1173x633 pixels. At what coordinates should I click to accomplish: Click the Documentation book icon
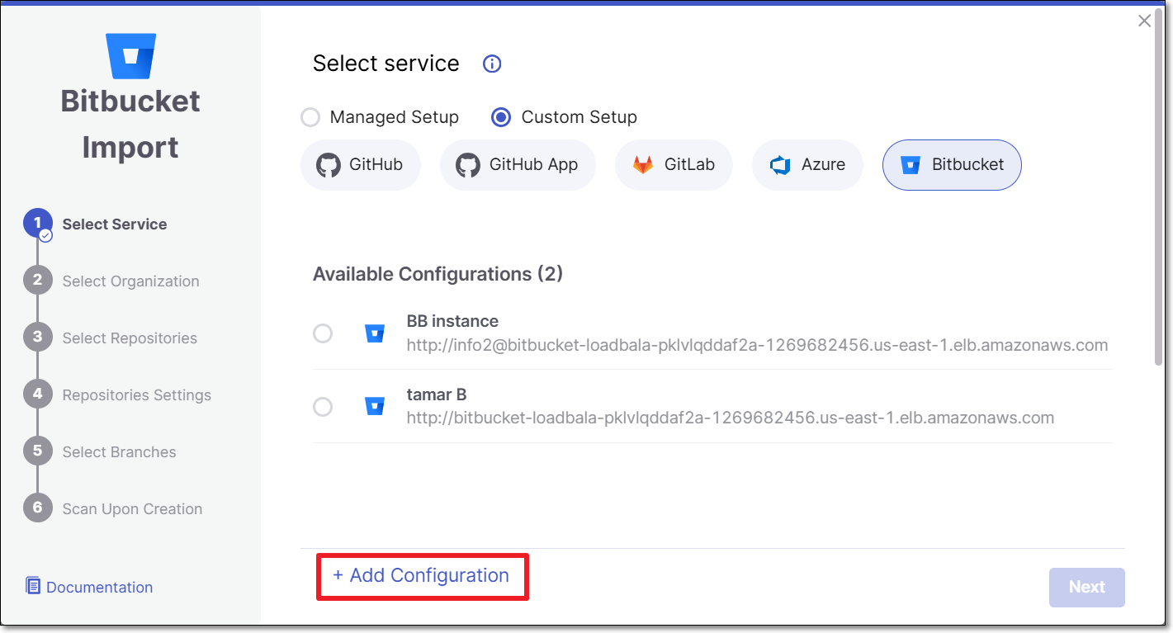click(x=33, y=586)
